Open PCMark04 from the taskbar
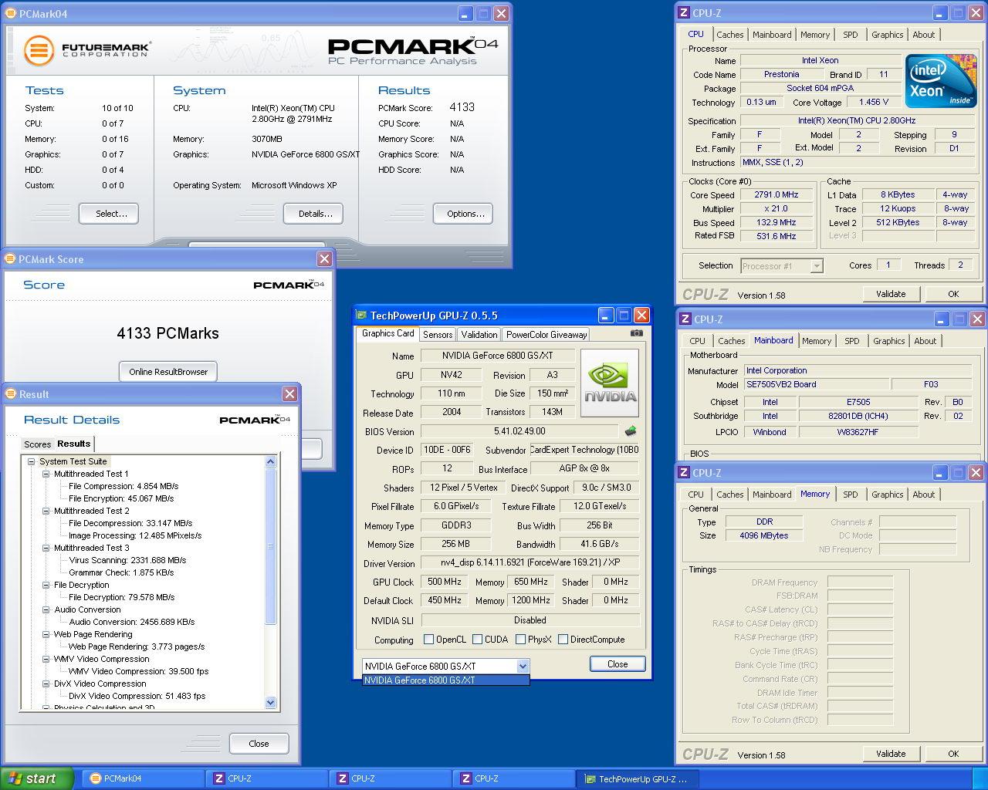Image resolution: width=988 pixels, height=790 pixels. click(143, 778)
